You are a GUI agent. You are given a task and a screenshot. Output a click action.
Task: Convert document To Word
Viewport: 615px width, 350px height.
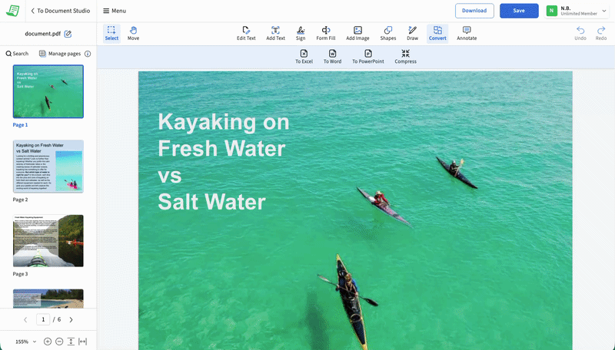point(332,57)
